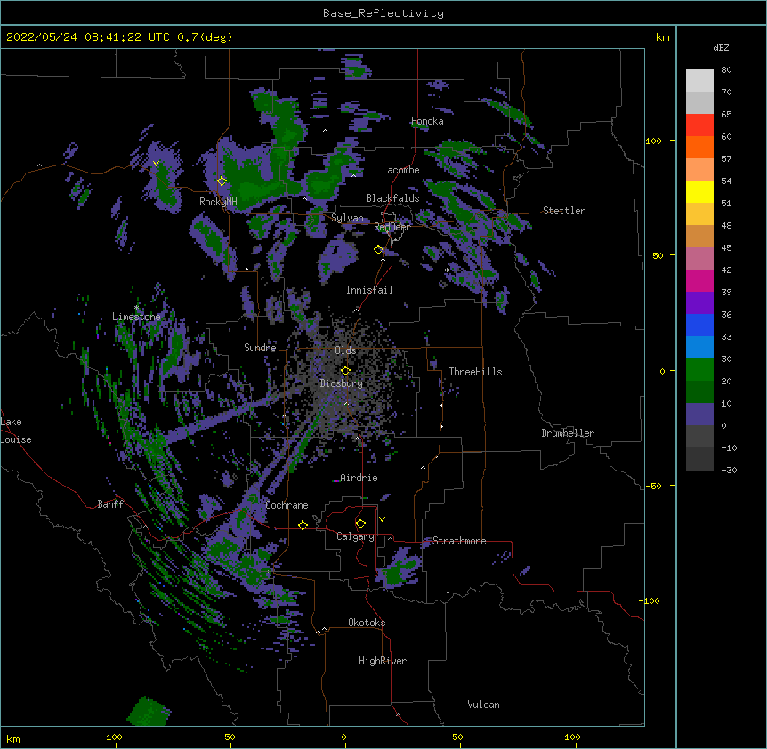767x749 pixels.
Task: Click the km unit label at bottom left
Action: [x=13, y=738]
